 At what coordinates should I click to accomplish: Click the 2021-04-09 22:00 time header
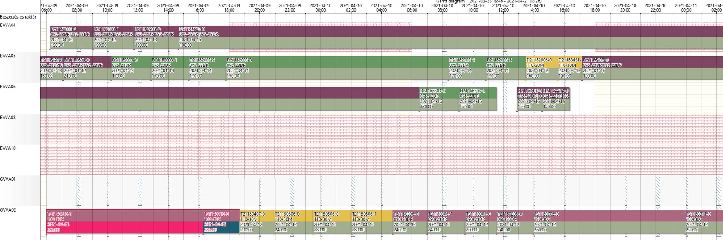[x=290, y=8]
